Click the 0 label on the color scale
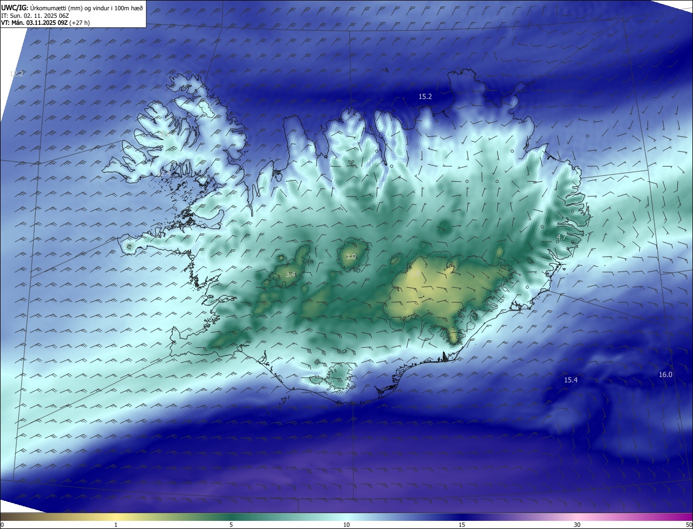This screenshot has width=693, height=529. click(2, 525)
